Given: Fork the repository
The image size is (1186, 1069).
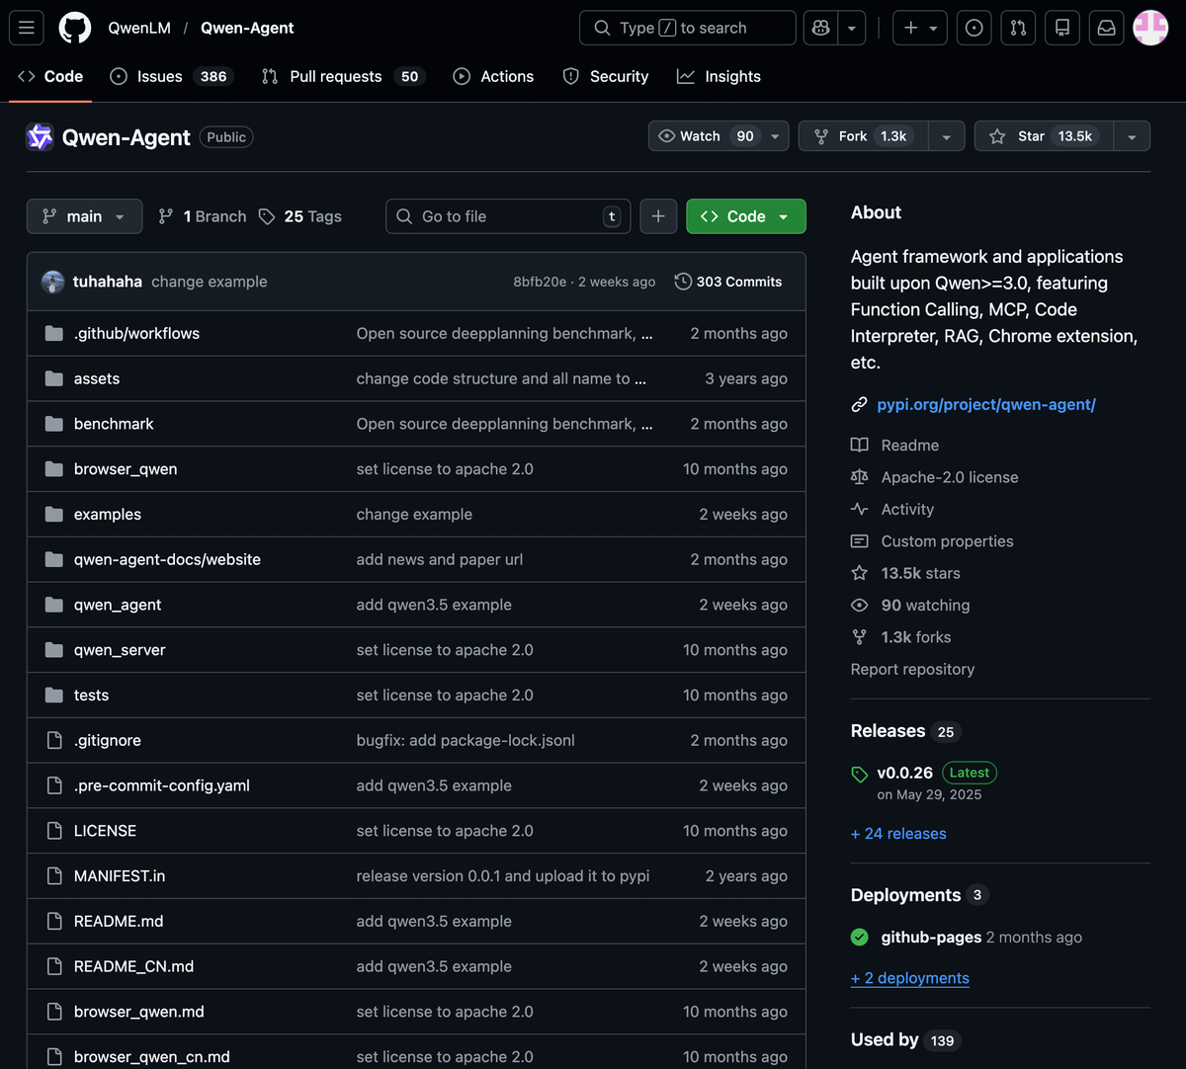Looking at the screenshot, I should 864,136.
